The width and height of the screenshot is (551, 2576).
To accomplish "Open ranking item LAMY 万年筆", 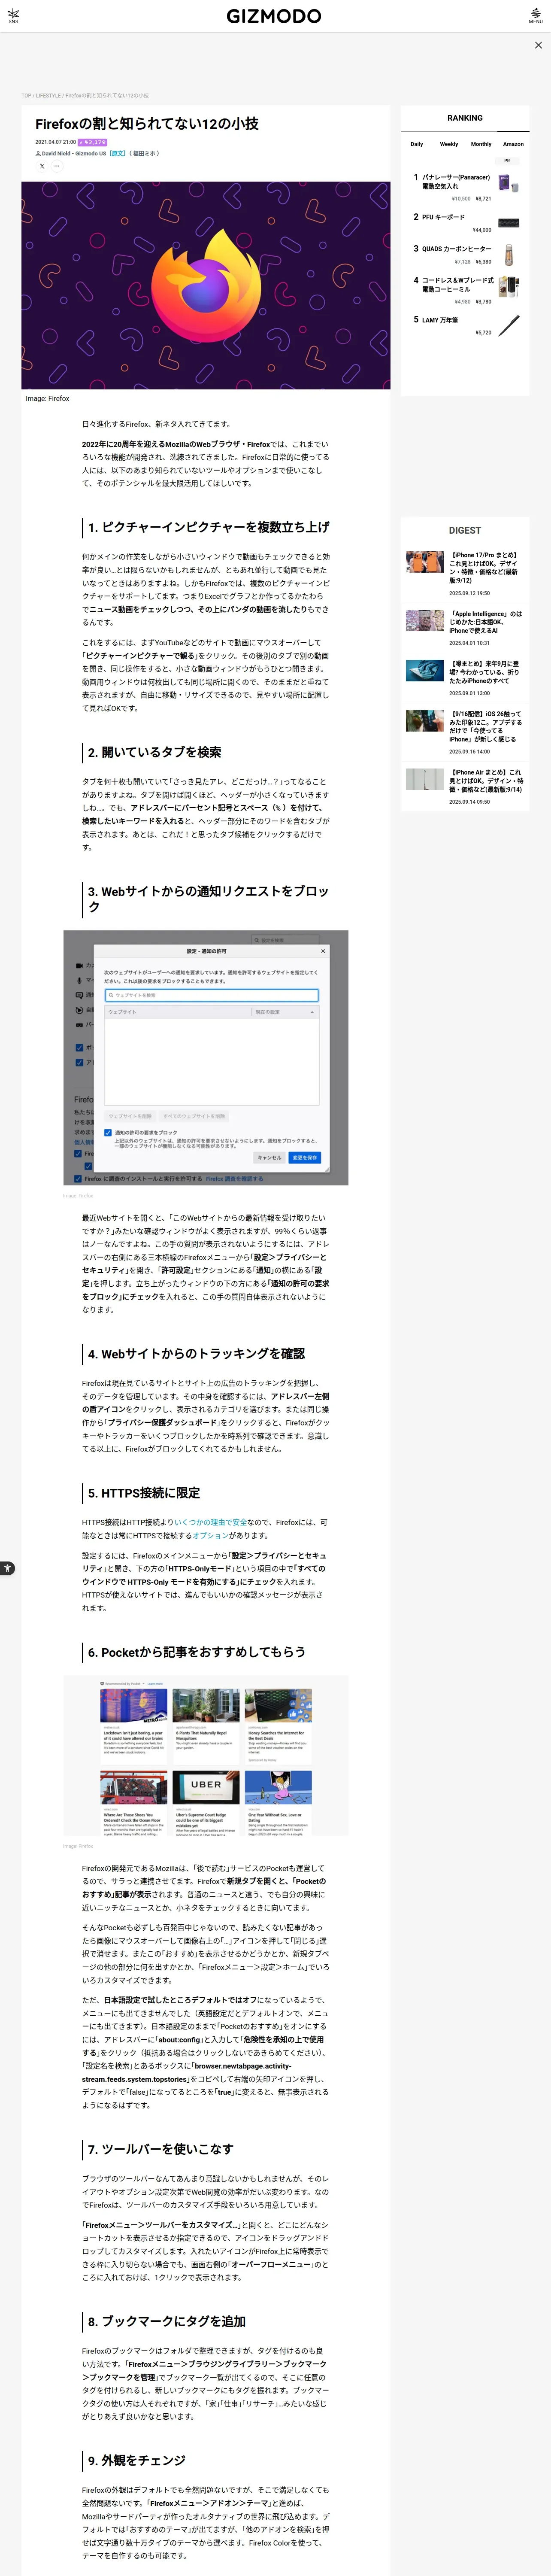I will pyautogui.click(x=440, y=320).
